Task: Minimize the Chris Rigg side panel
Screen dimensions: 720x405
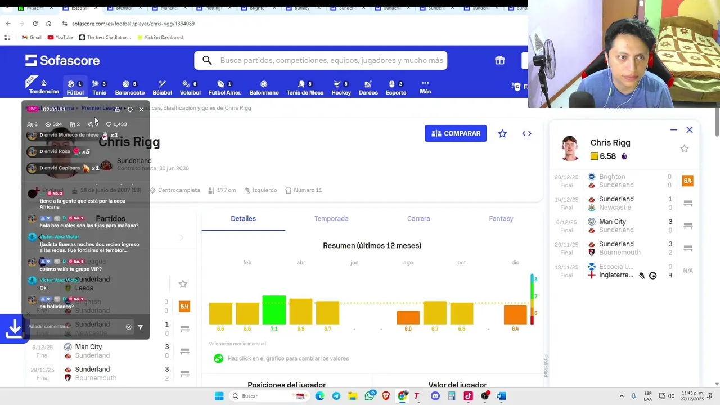Action: 673,130
